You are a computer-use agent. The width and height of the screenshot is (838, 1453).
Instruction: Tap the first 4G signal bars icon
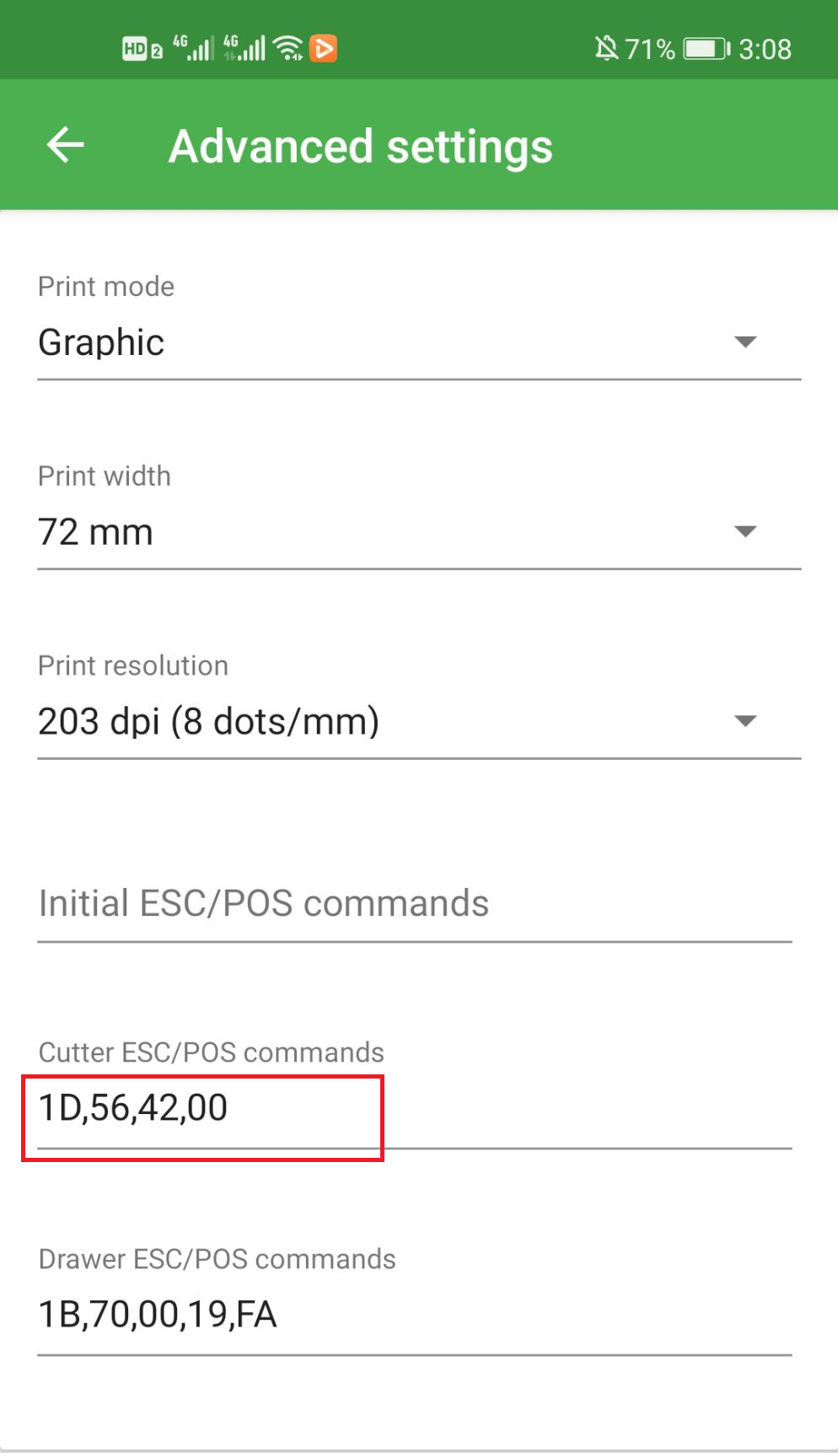(193, 48)
